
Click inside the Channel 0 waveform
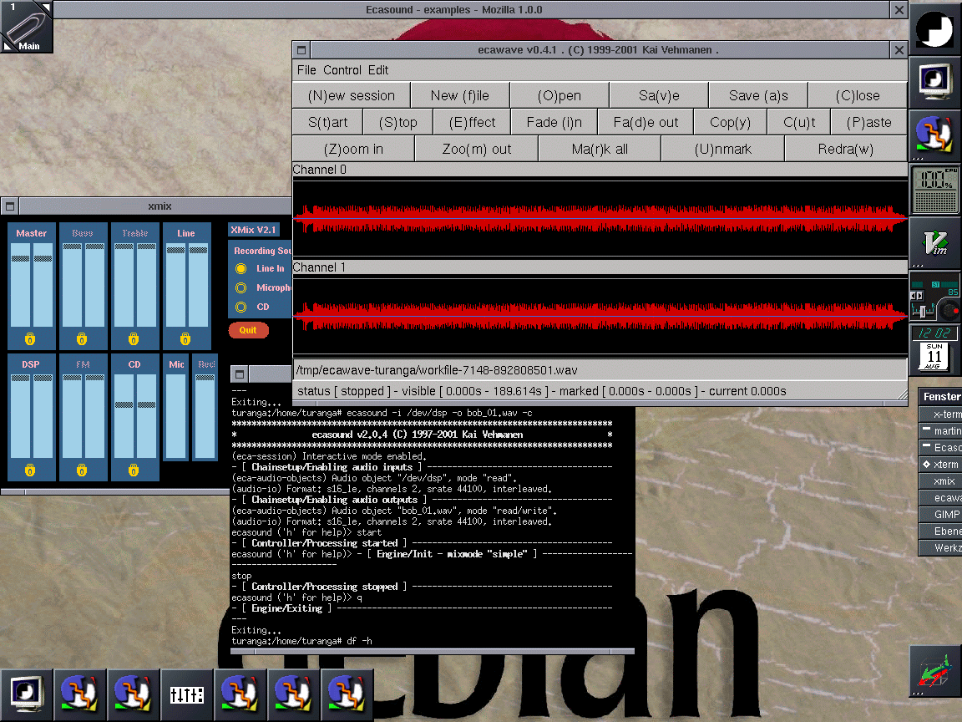[600, 218]
